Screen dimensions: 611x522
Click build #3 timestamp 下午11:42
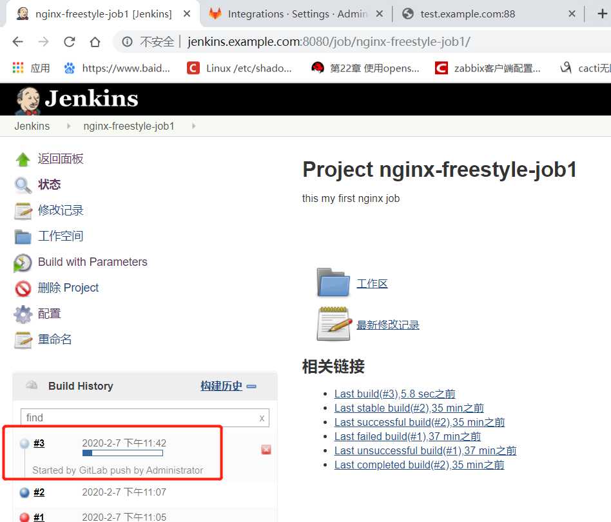click(x=124, y=443)
